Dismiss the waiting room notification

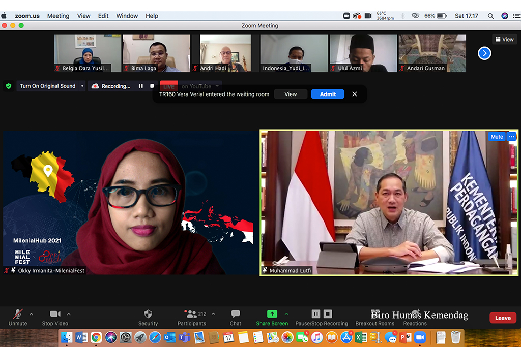click(355, 94)
